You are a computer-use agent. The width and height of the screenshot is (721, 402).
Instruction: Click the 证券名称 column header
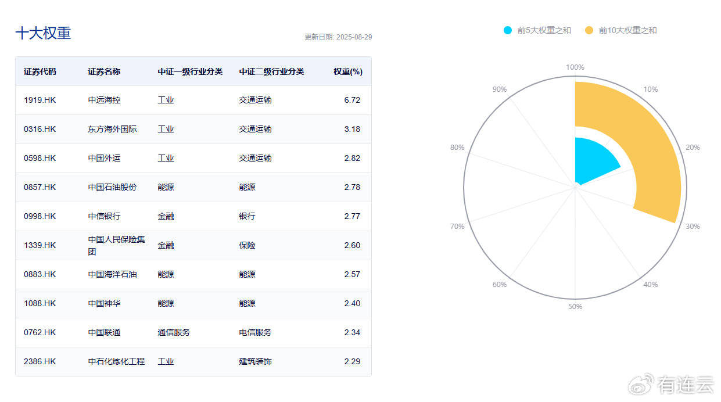coord(104,71)
